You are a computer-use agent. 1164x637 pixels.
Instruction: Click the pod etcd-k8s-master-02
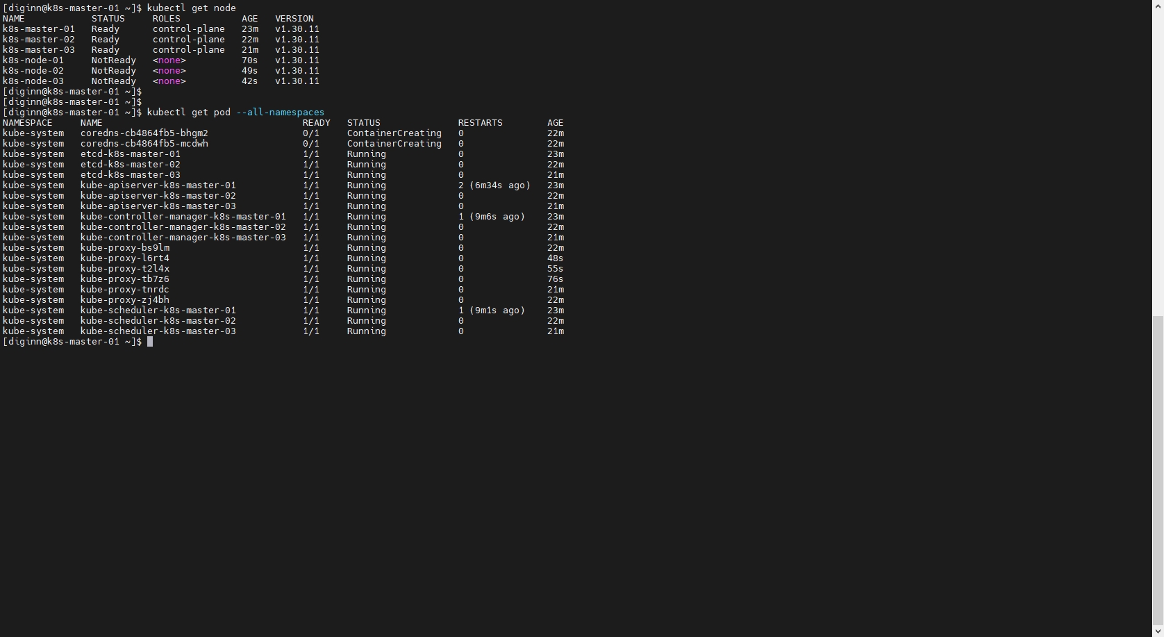(130, 165)
